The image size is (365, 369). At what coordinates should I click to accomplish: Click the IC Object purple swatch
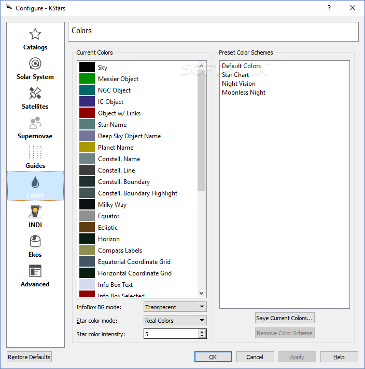(87, 101)
